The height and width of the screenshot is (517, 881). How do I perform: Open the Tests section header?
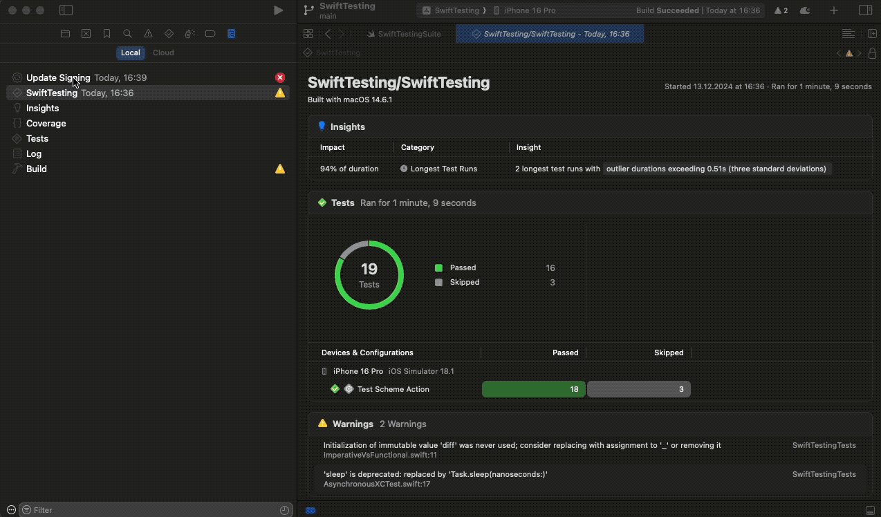point(590,203)
